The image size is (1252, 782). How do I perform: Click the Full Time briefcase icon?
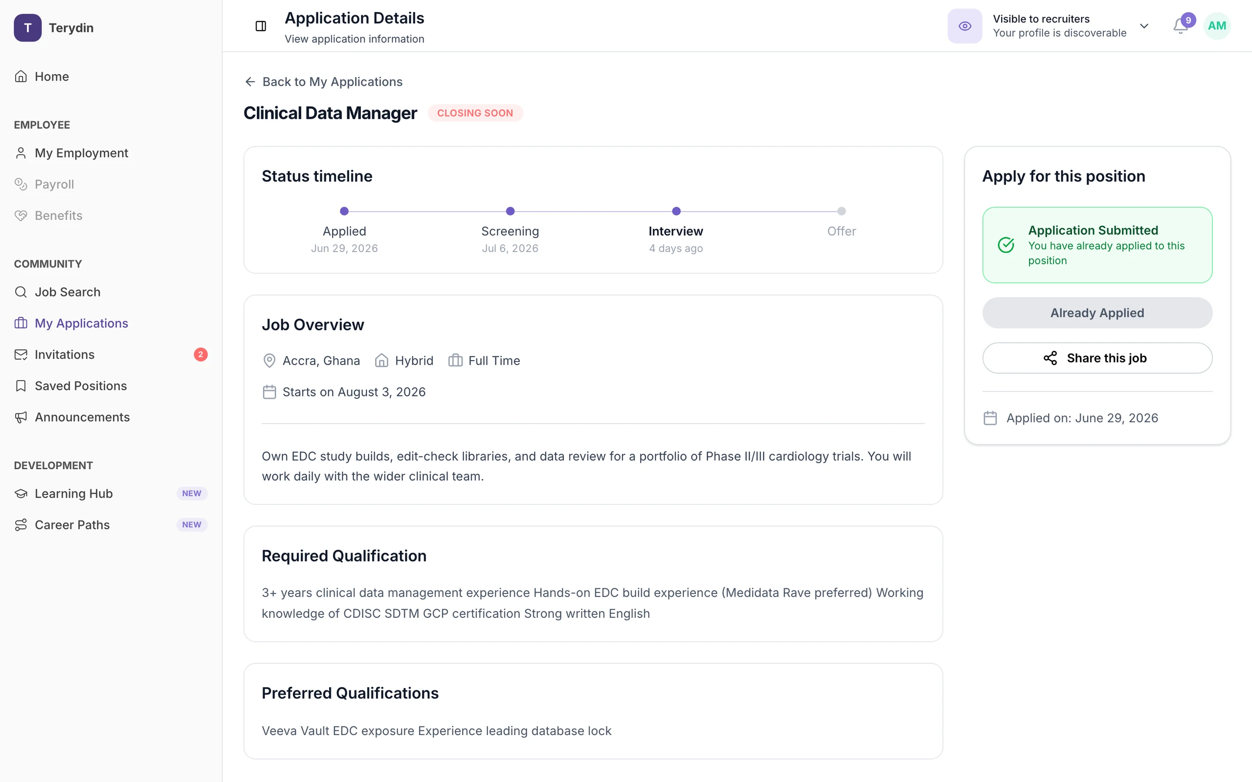click(x=455, y=361)
